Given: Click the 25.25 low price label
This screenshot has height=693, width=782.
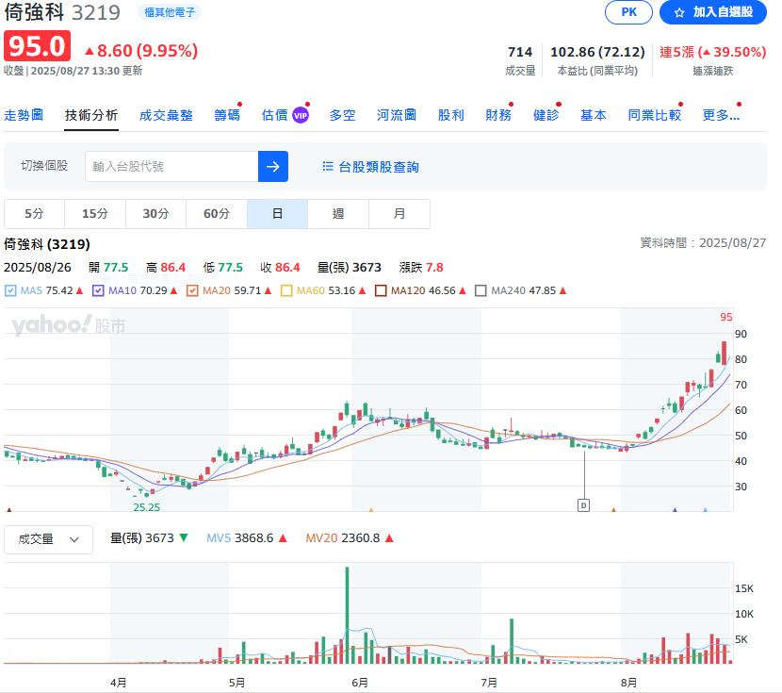Looking at the screenshot, I should click(x=147, y=507).
